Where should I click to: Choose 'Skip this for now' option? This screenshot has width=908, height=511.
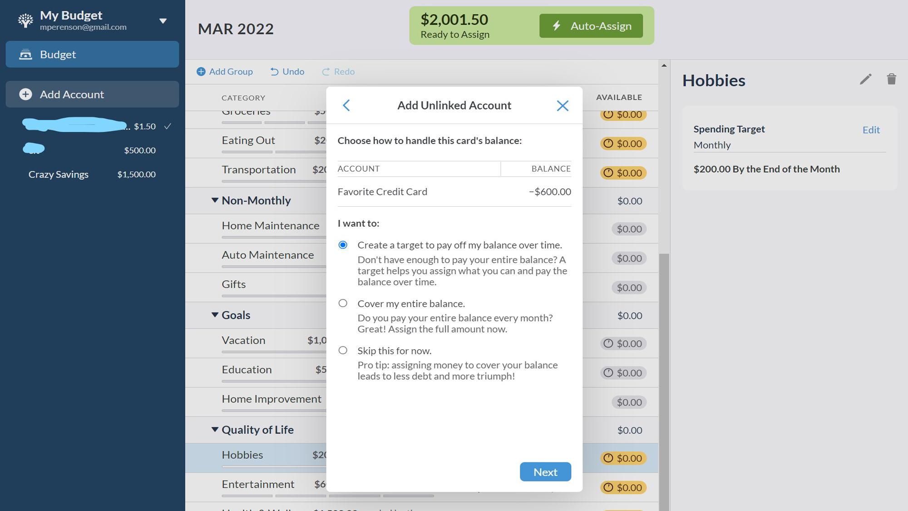[343, 351]
